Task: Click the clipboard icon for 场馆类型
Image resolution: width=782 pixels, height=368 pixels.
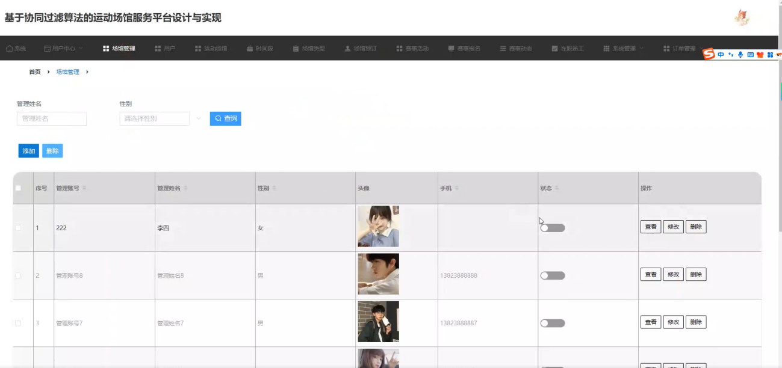Action: pyautogui.click(x=296, y=49)
